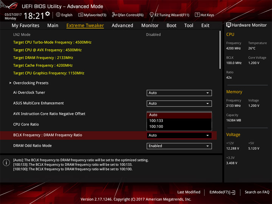Viewport: 272px width, 204px height.
Task: Click the Hardware Monitor screen icon
Action: (229, 25)
